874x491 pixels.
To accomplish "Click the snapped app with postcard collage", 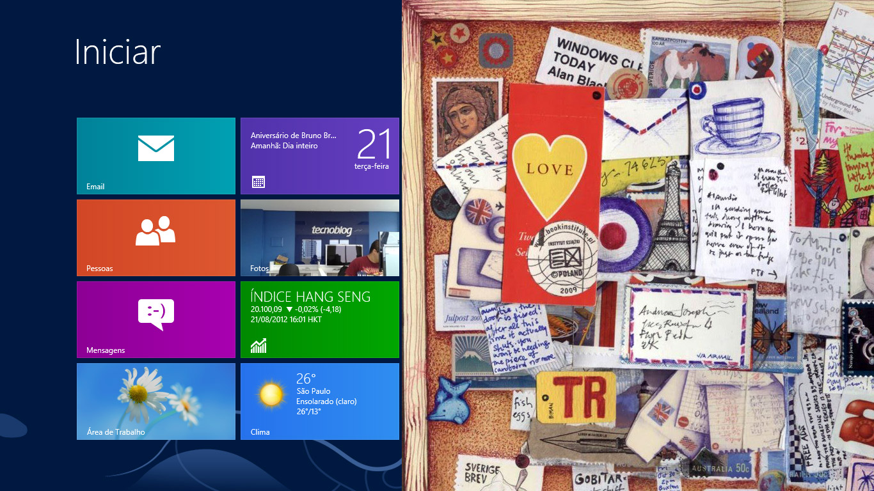I will [x=638, y=245].
